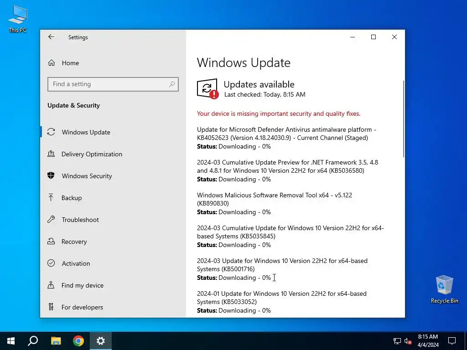Click the Show desktop strip at taskbar end
Screen dimensions: 467x350
click(466, 341)
